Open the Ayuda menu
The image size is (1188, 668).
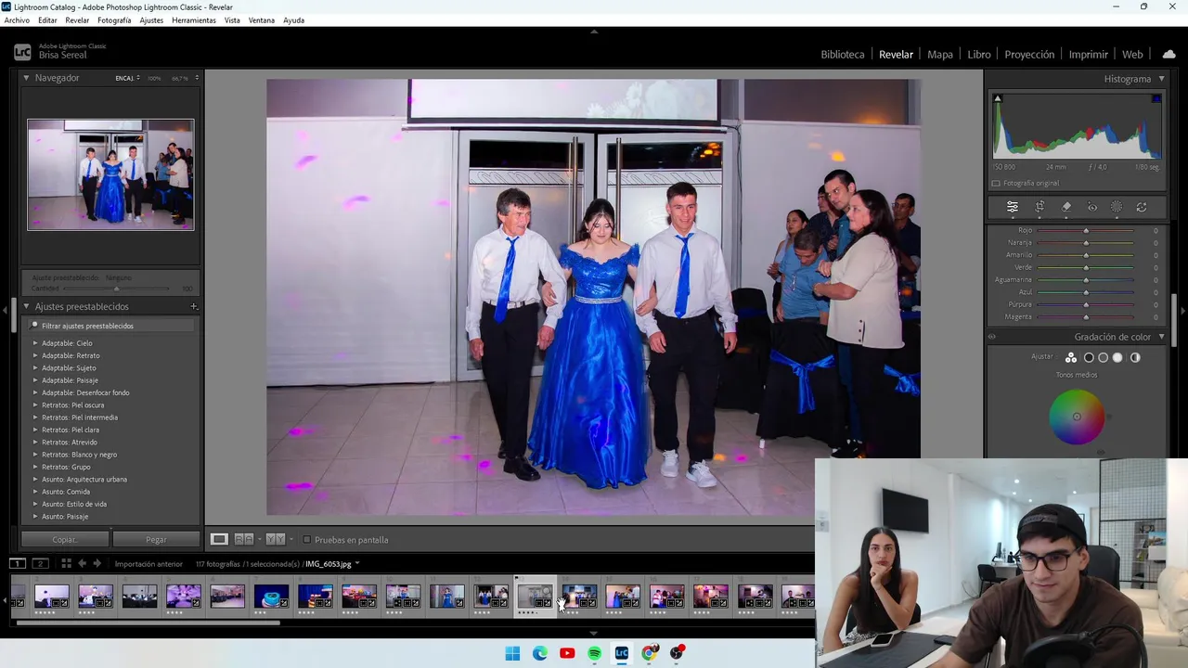click(293, 19)
